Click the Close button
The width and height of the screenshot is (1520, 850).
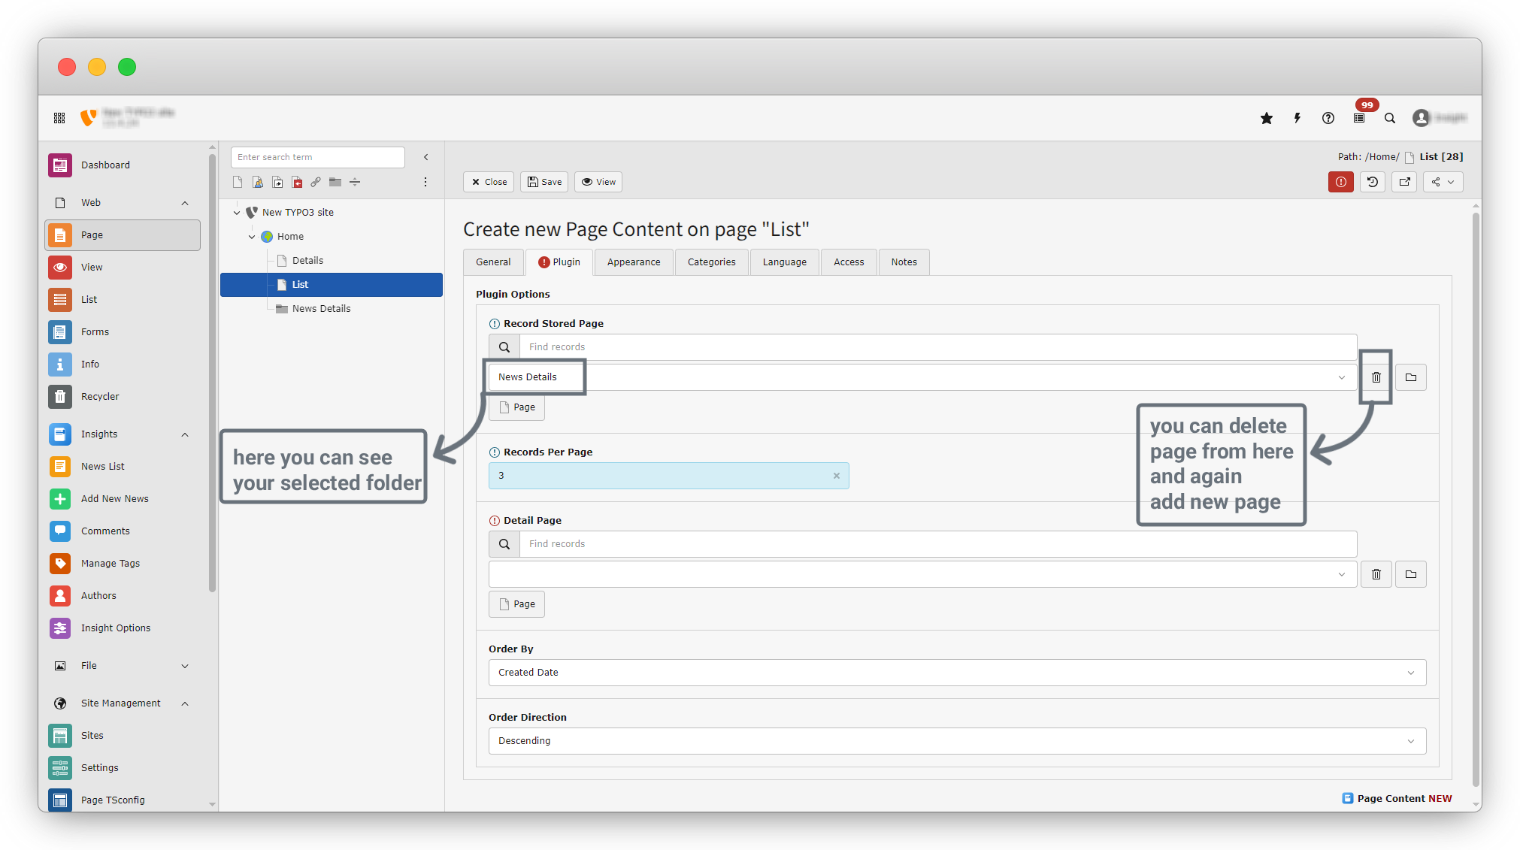click(489, 182)
